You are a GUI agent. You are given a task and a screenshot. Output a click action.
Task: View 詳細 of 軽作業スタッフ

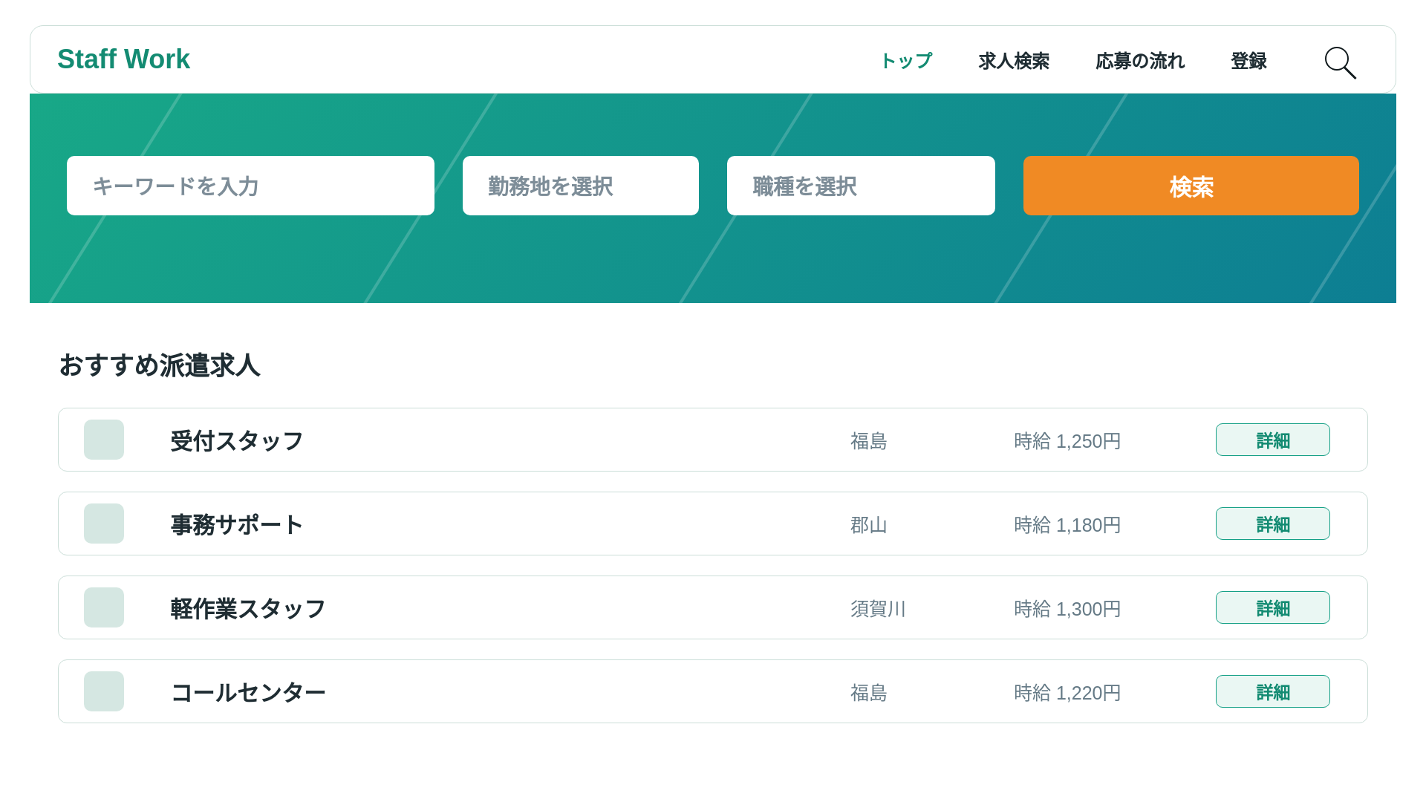(x=1273, y=607)
